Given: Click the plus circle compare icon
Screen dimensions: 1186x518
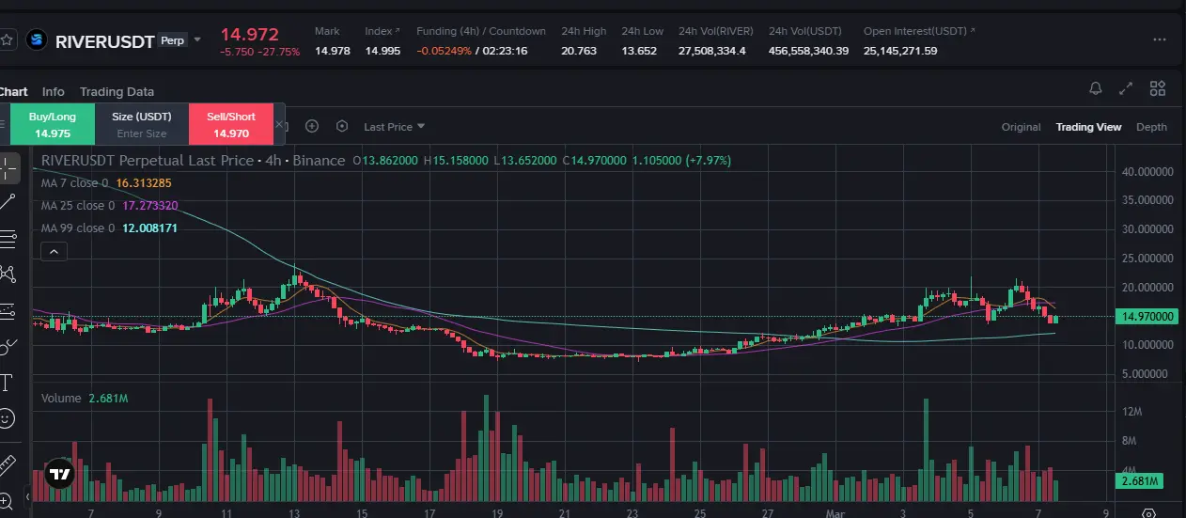Looking at the screenshot, I should tap(312, 126).
